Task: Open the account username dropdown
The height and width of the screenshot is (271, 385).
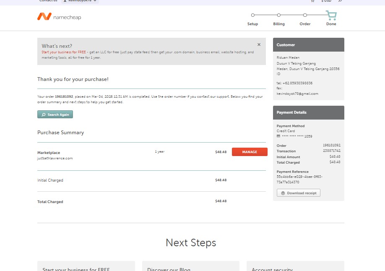Action: (80, 1)
